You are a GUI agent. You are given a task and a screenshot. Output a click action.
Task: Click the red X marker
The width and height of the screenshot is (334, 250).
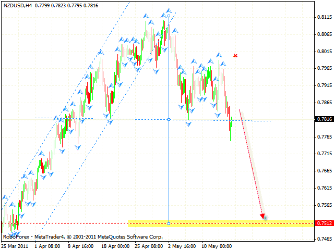pos(236,55)
